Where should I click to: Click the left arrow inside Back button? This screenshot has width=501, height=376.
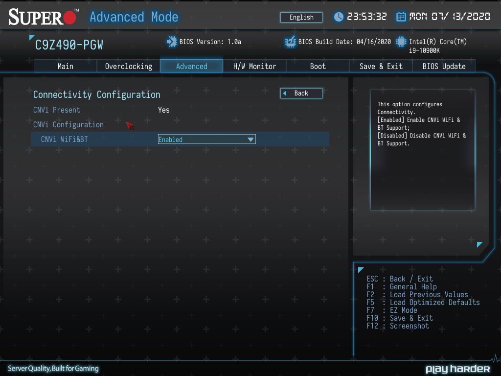point(285,94)
